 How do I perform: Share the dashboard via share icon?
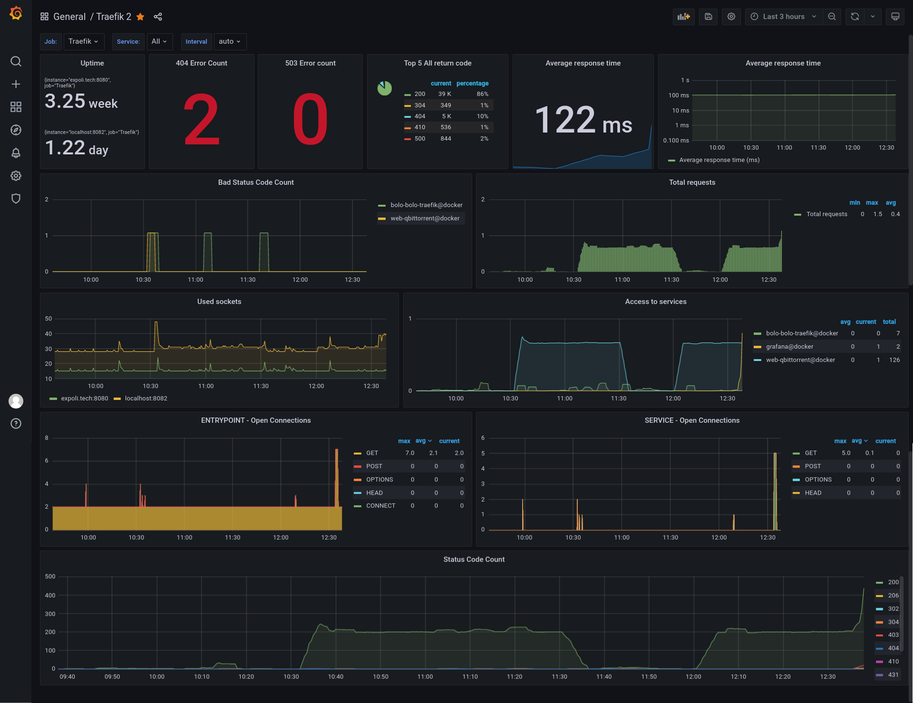click(x=158, y=17)
